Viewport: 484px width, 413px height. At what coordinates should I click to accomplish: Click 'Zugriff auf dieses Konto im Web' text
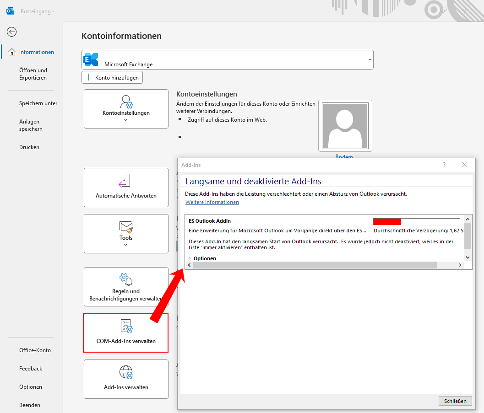(x=227, y=120)
